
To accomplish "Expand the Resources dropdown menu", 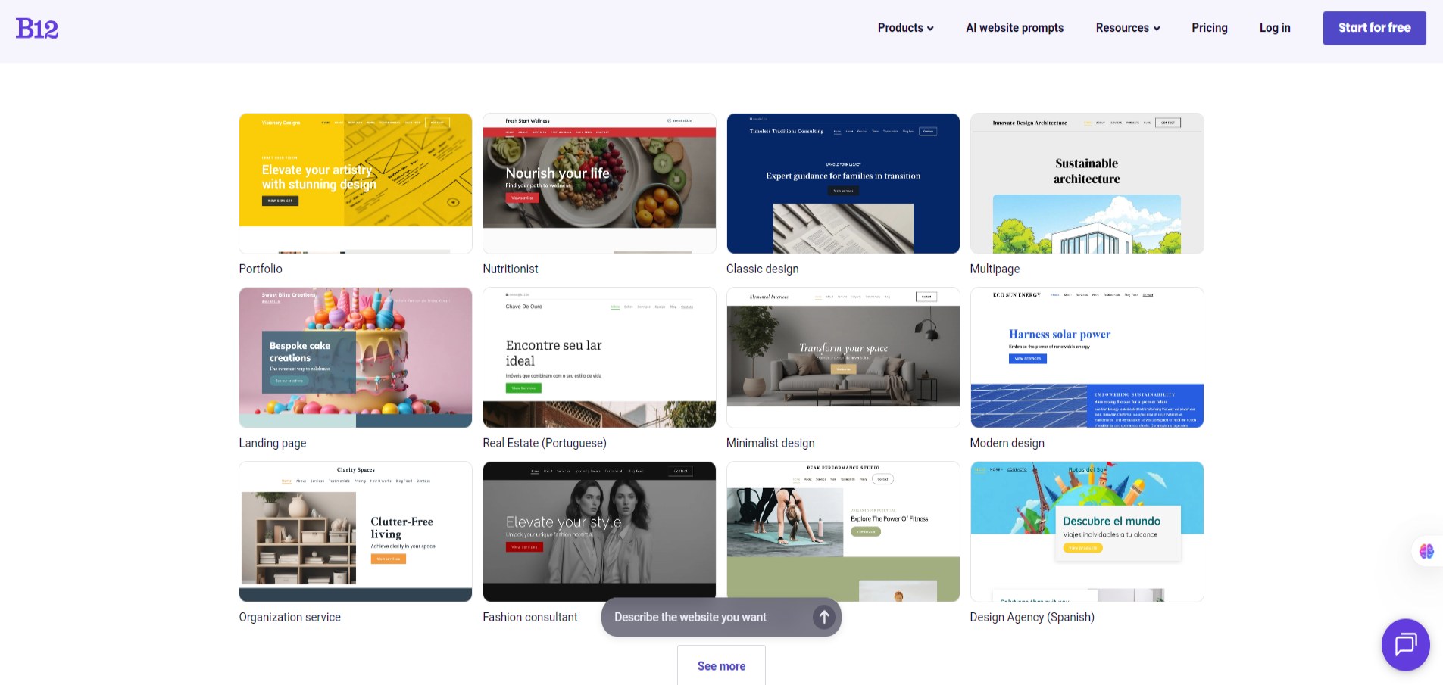I will point(1127,28).
